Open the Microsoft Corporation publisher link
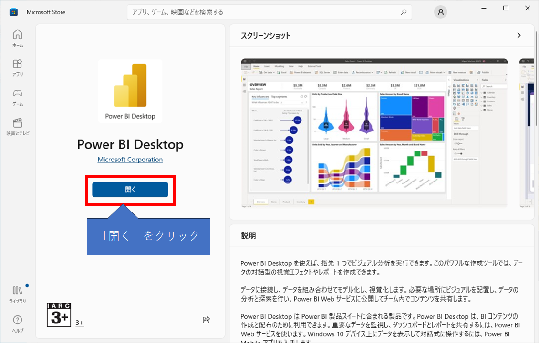Image resolution: width=539 pixels, height=343 pixels. pyautogui.click(x=130, y=160)
